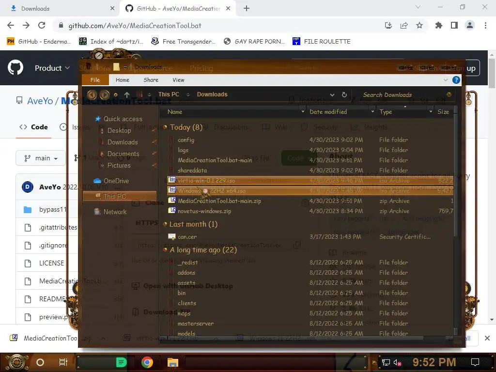
Task: Open the File tab in Explorer
Action: coord(95,80)
